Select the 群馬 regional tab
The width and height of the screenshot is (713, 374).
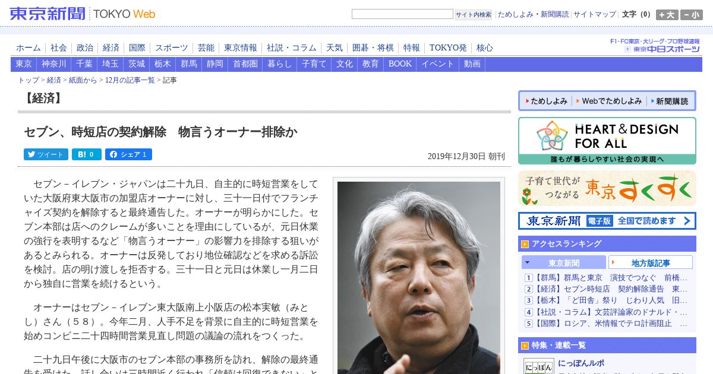tap(189, 64)
